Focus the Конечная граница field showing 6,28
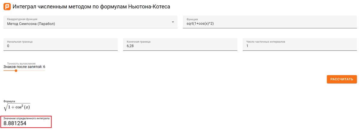This screenshot has height=130, width=359. pyautogui.click(x=180, y=44)
